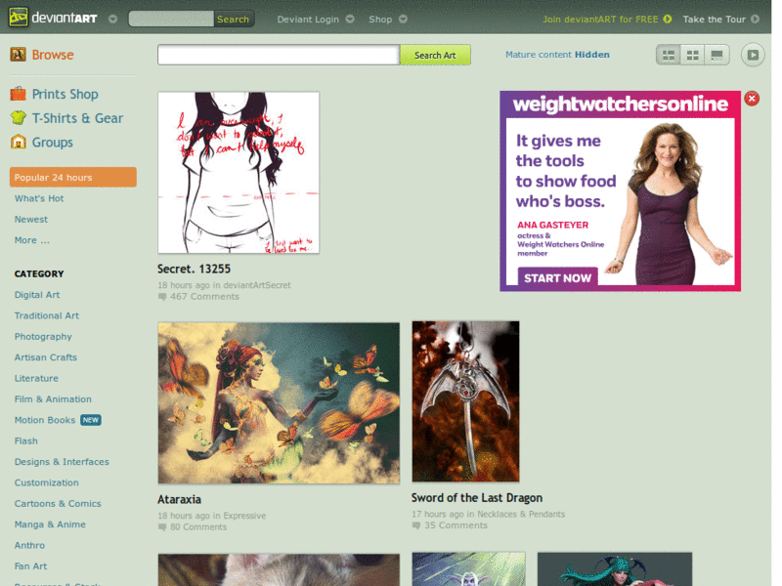This screenshot has height=586, width=782.
Task: Expand the Shop dropdown arrow
Action: pos(403,20)
